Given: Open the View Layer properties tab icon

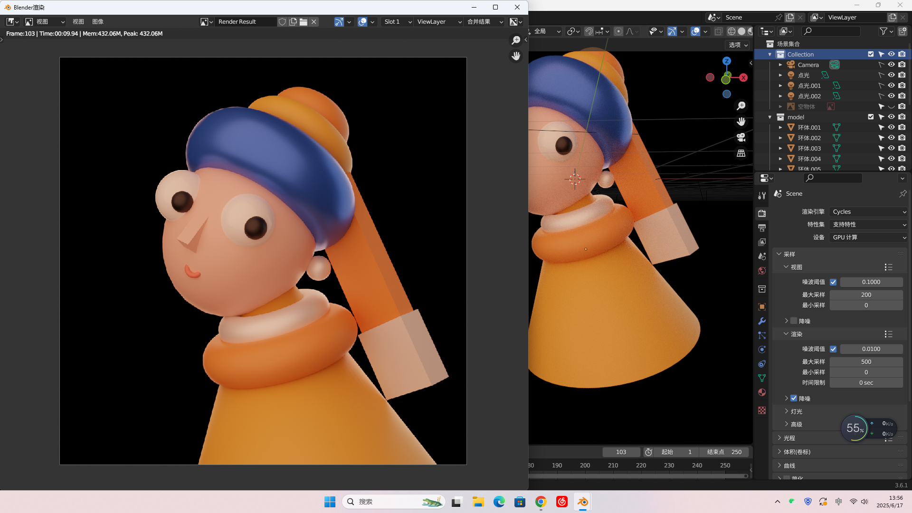Looking at the screenshot, I should pos(762,242).
